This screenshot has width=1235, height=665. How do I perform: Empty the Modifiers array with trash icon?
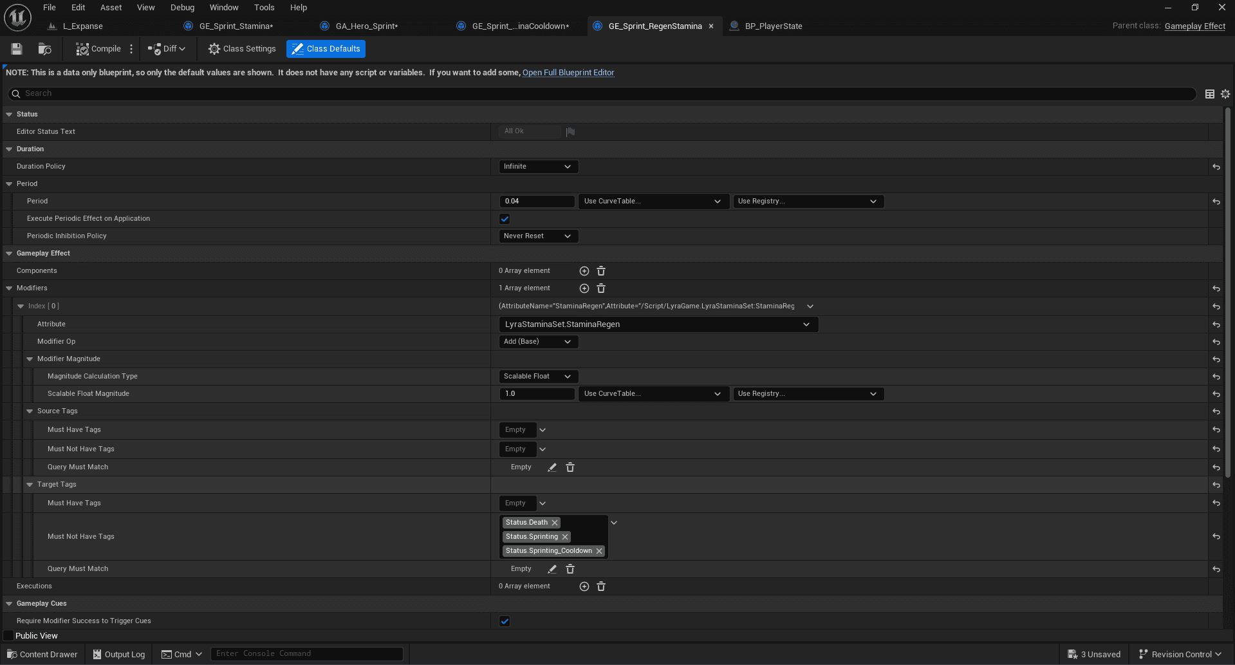pos(601,288)
